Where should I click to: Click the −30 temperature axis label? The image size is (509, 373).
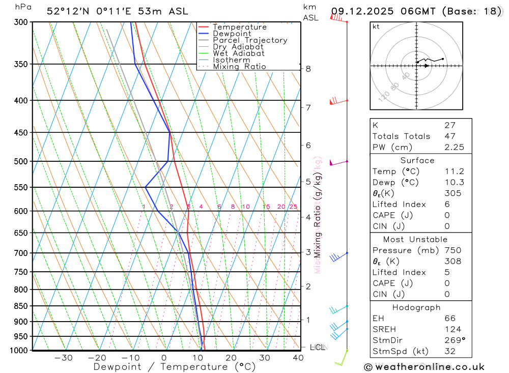pos(64,358)
